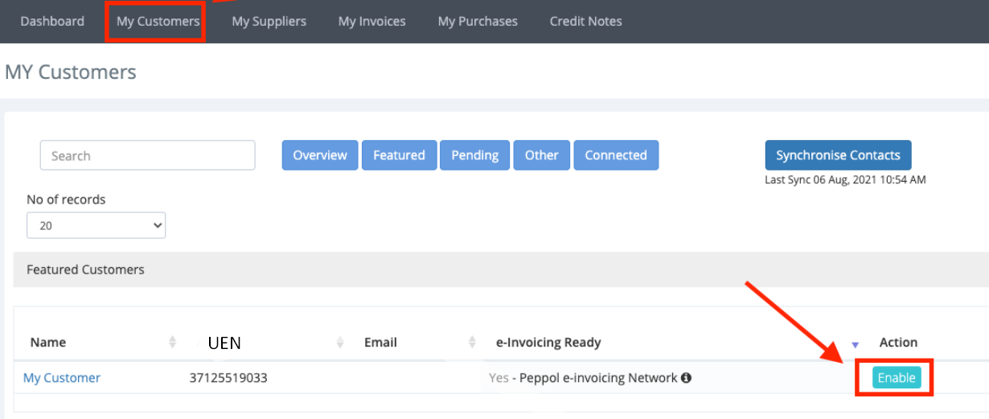Open the My Purchases page
Image resolution: width=989 pixels, height=419 pixels.
[478, 22]
